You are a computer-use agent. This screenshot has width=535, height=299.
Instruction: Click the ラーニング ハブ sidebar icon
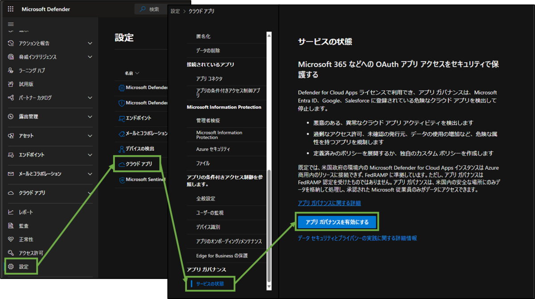tap(11, 70)
